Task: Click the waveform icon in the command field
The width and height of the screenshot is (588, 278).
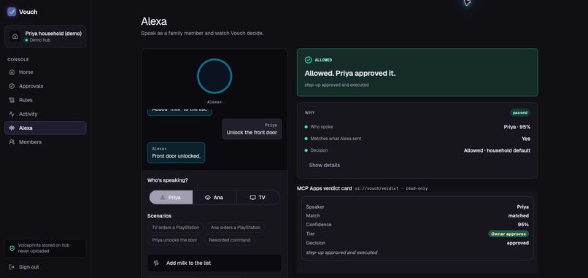Action: [156, 263]
